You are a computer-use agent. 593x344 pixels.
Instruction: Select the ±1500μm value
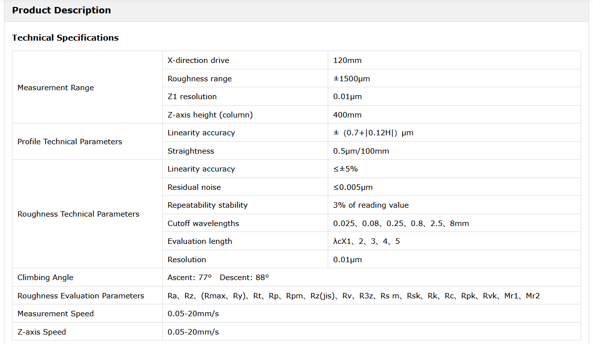pyautogui.click(x=352, y=79)
